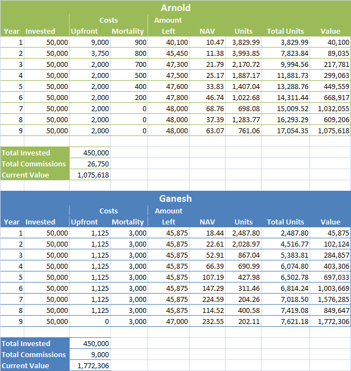Select units cell 867.04
The width and height of the screenshot is (351, 371).
pos(249,255)
